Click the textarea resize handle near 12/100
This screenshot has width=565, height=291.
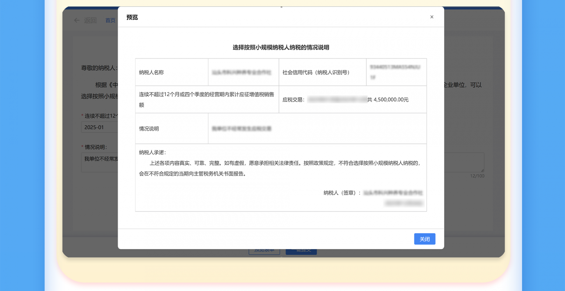(x=482, y=170)
